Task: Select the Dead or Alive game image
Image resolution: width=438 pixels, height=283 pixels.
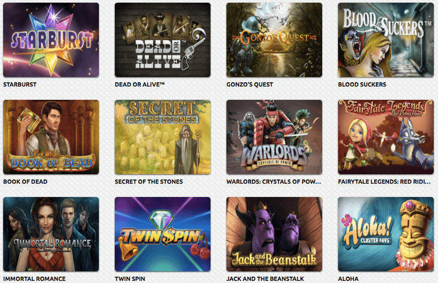Action: pos(163,40)
